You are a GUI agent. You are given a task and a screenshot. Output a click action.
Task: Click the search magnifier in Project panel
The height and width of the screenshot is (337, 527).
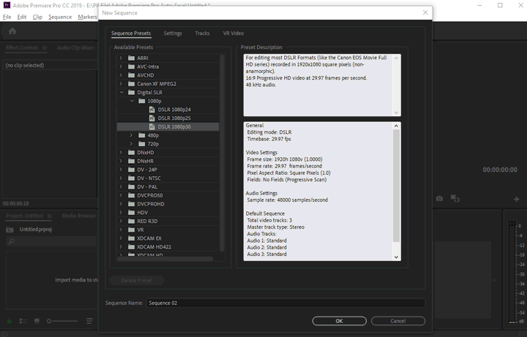coord(12,241)
